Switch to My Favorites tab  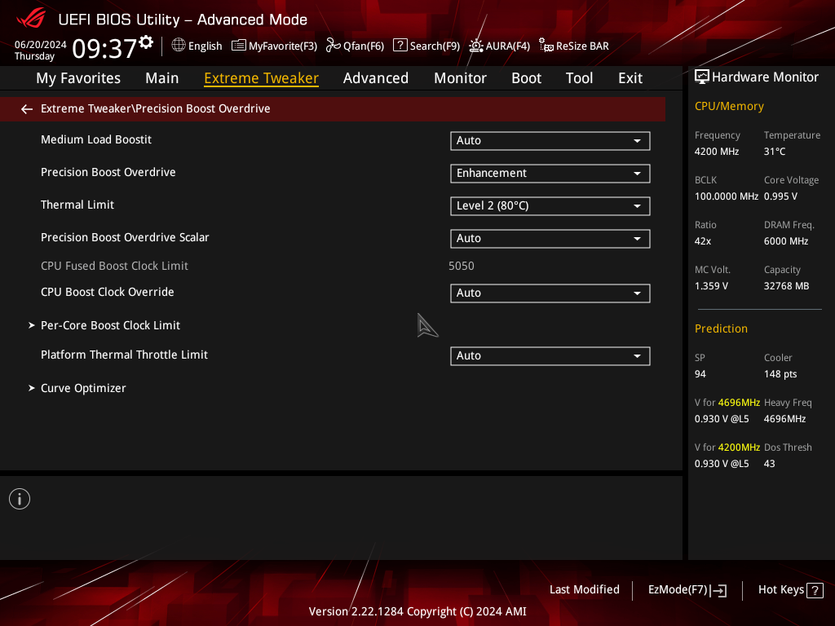click(78, 78)
